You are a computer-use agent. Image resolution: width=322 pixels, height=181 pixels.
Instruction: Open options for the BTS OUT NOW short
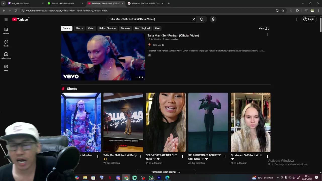(183, 156)
